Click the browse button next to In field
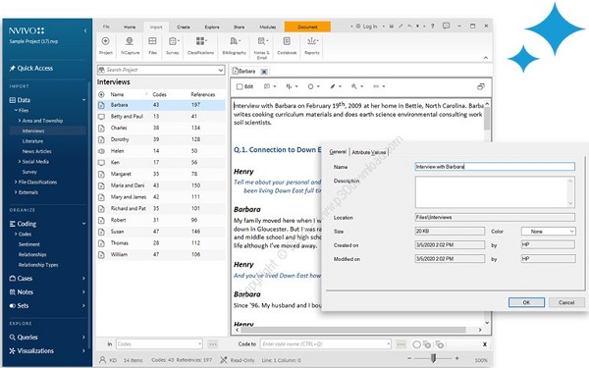 click(213, 344)
